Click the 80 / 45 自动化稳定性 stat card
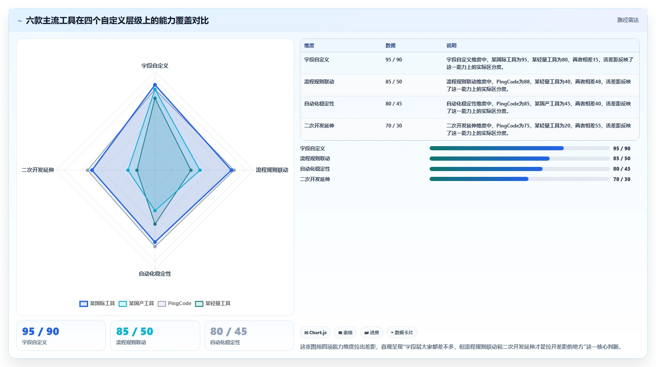Viewport: 656px width, 367px height. click(x=249, y=335)
